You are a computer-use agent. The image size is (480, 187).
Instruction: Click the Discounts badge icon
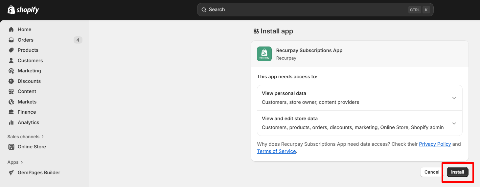pos(11,81)
